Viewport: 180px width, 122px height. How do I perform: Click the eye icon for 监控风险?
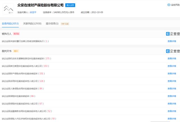coord(169,5)
